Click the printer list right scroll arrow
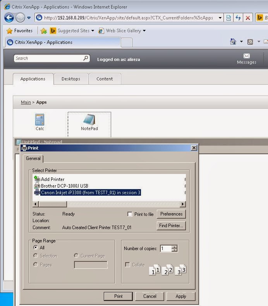The height and width of the screenshot is (306, 268). pos(182,204)
